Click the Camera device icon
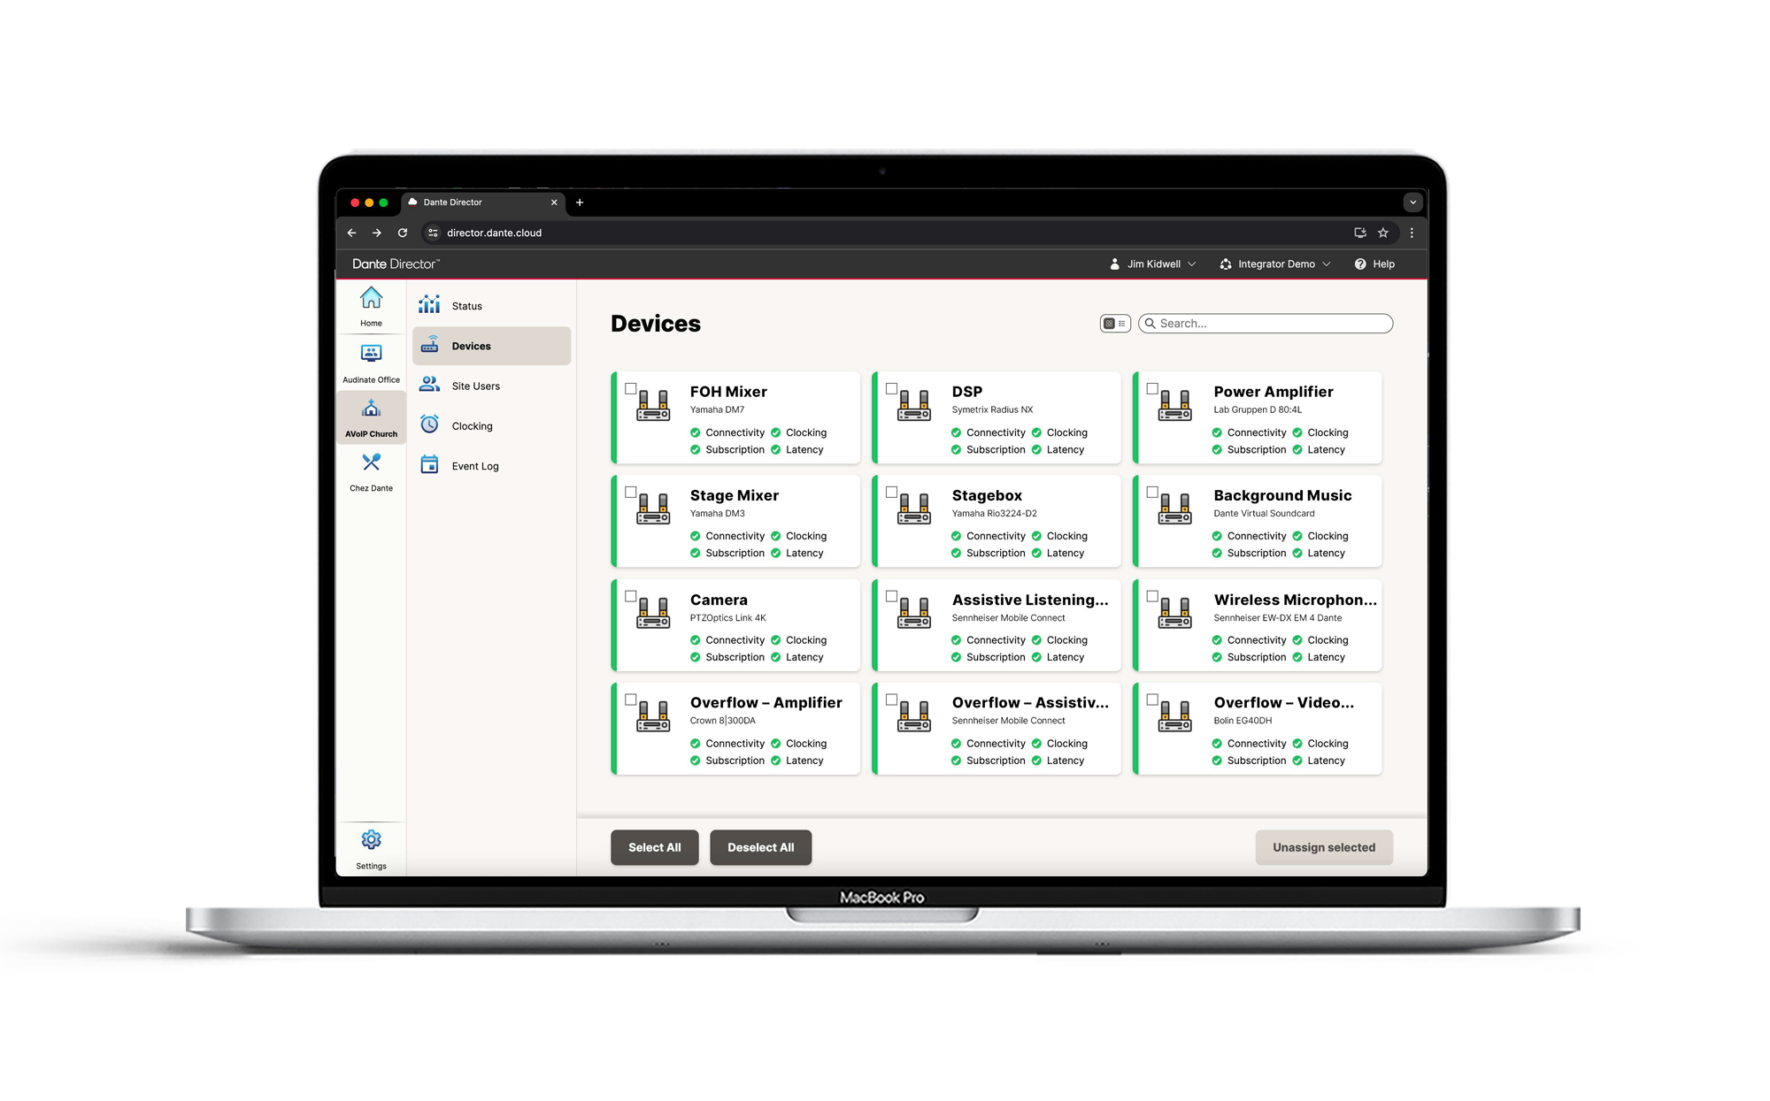 (x=653, y=613)
